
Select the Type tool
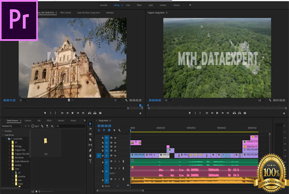click(90, 161)
